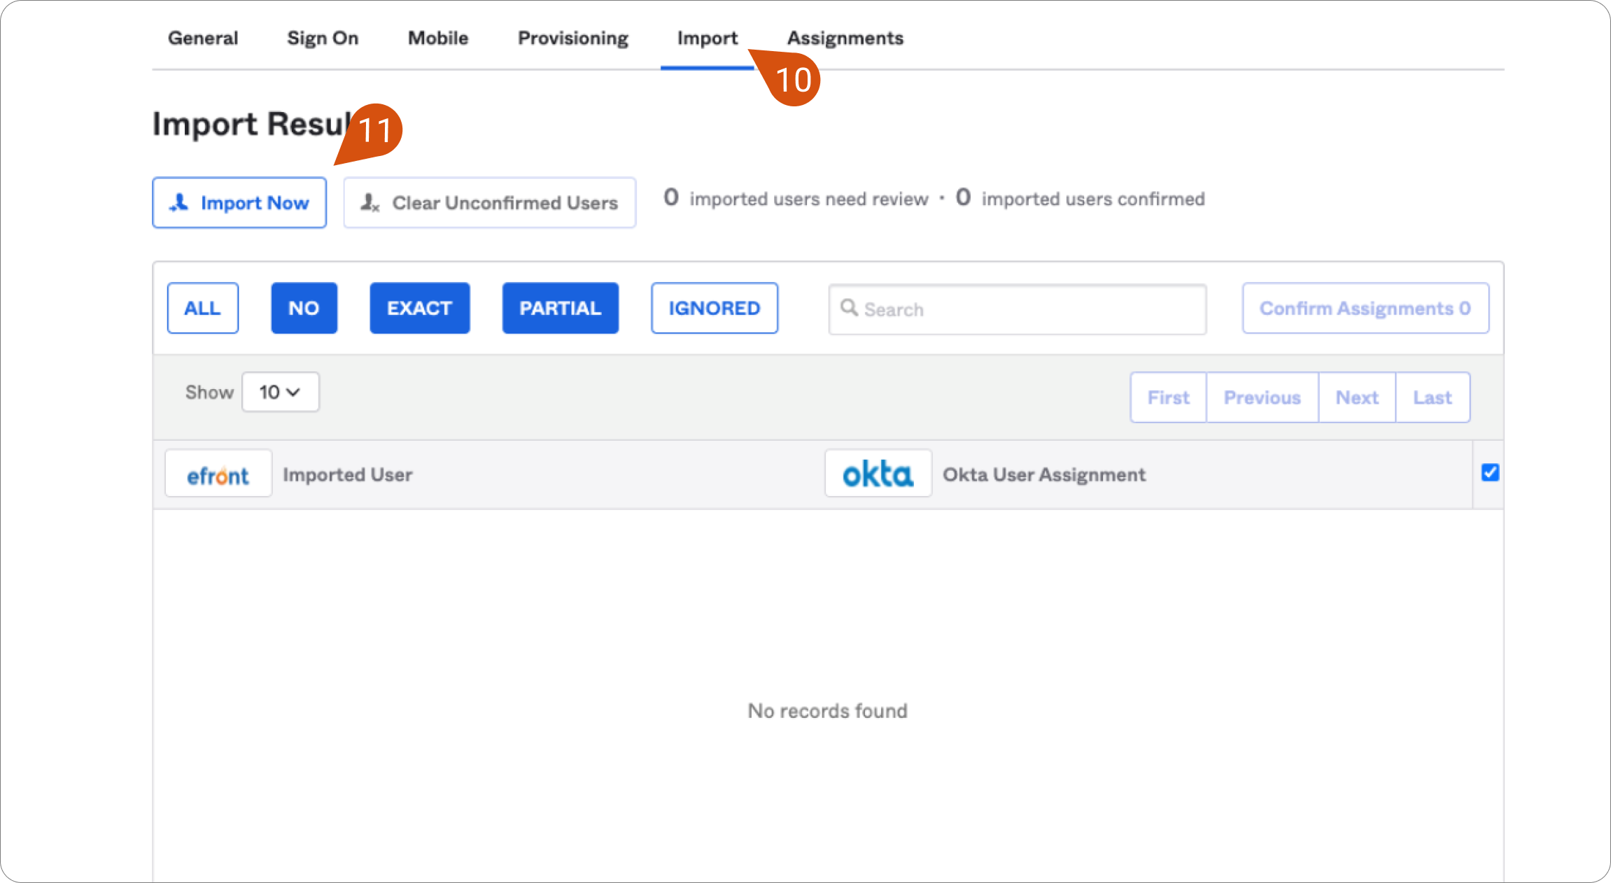Screen dimensions: 1611x883
Task: Focus the Search input field
Action: (x=1018, y=309)
